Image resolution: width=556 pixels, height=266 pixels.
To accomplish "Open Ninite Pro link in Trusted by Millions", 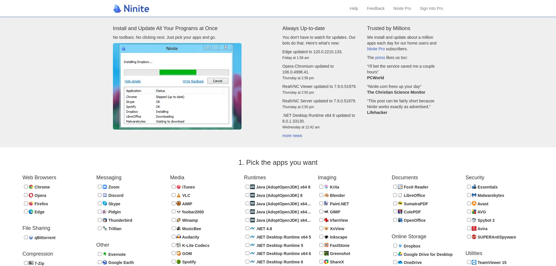I will pyautogui.click(x=376, y=49).
